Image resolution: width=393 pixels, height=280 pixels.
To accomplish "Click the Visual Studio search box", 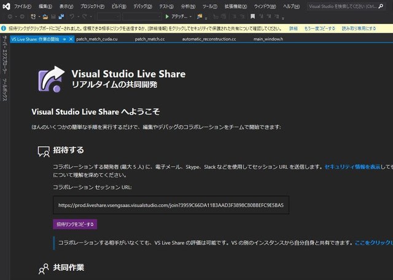I will 346,6.
